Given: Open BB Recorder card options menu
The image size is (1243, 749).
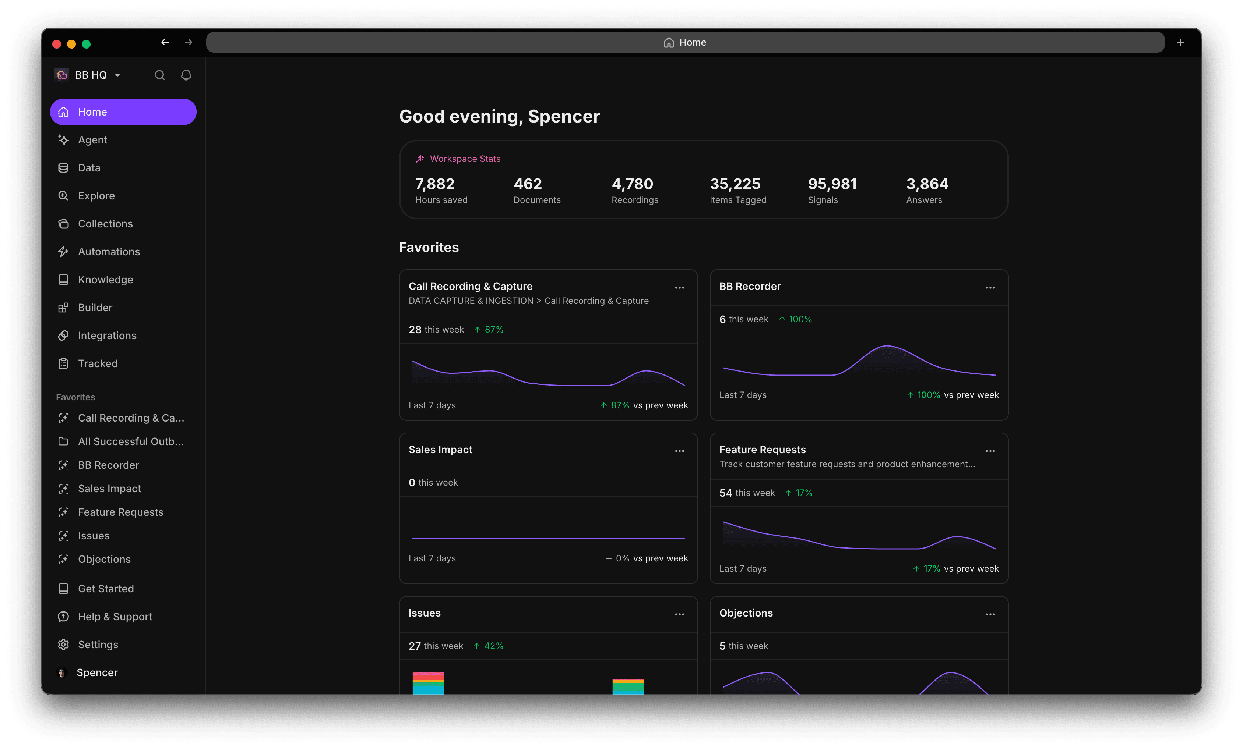Looking at the screenshot, I should pos(990,288).
